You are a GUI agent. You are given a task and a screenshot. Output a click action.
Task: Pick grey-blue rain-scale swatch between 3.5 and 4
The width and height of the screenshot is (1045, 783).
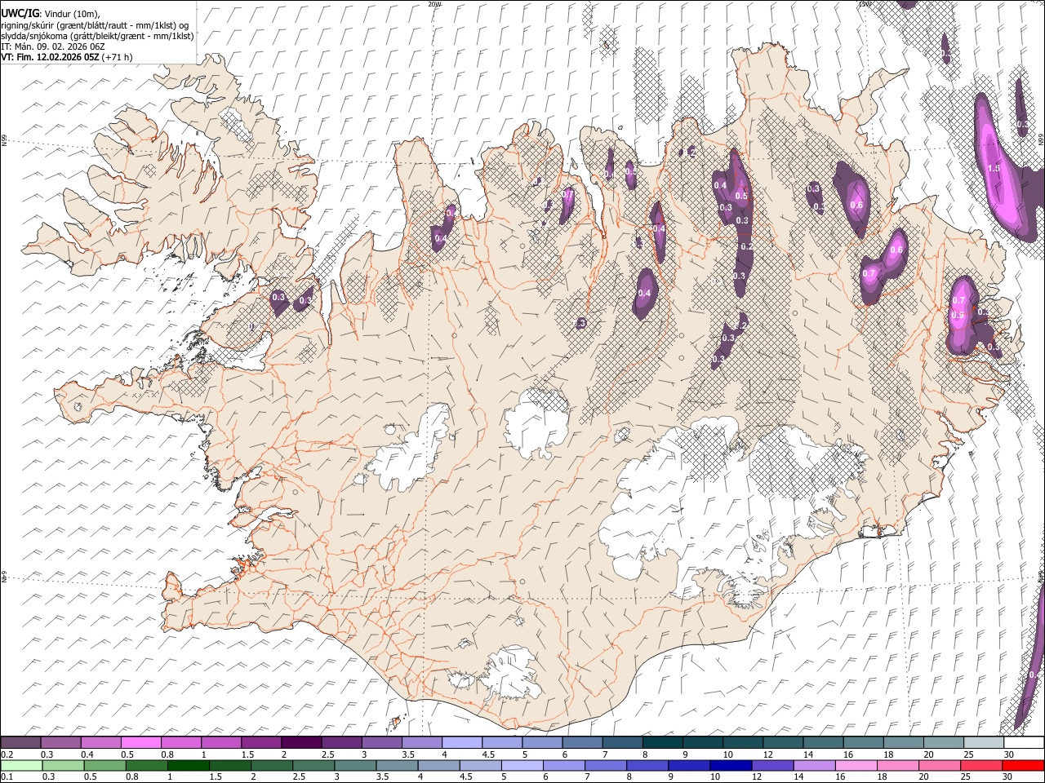point(397,765)
